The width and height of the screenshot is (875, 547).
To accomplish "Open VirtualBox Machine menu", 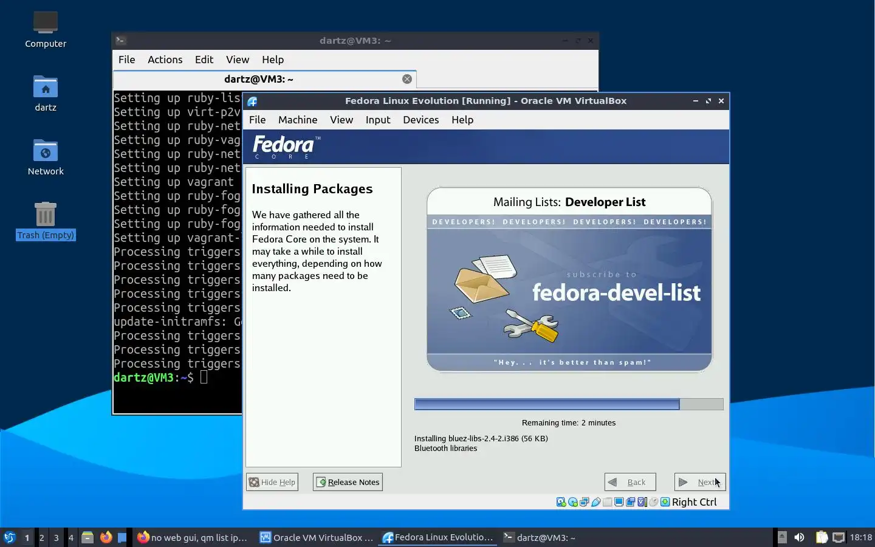I will pyautogui.click(x=298, y=120).
